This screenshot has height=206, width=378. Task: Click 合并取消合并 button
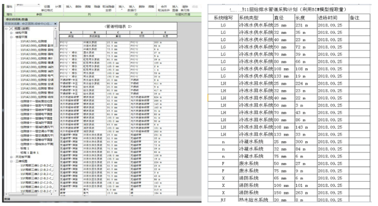[x=164, y=8]
